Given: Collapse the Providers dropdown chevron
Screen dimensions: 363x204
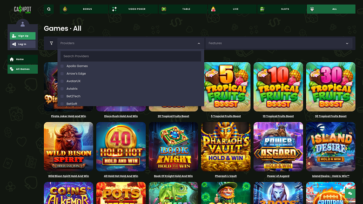Looking at the screenshot, I should pos(199,43).
